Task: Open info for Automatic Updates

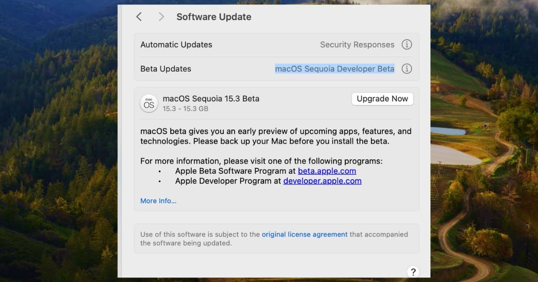Action: coord(407,45)
